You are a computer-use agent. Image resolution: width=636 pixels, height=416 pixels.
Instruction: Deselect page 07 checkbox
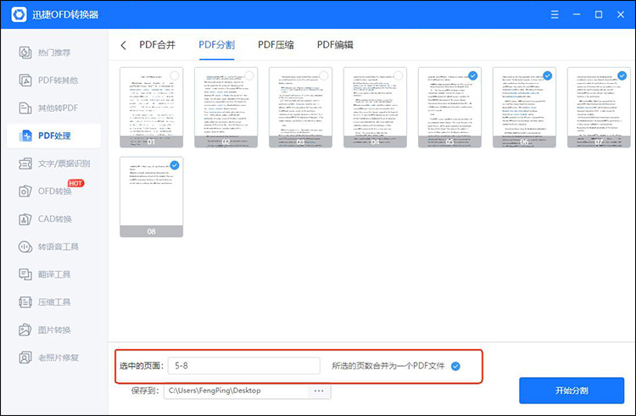622,75
